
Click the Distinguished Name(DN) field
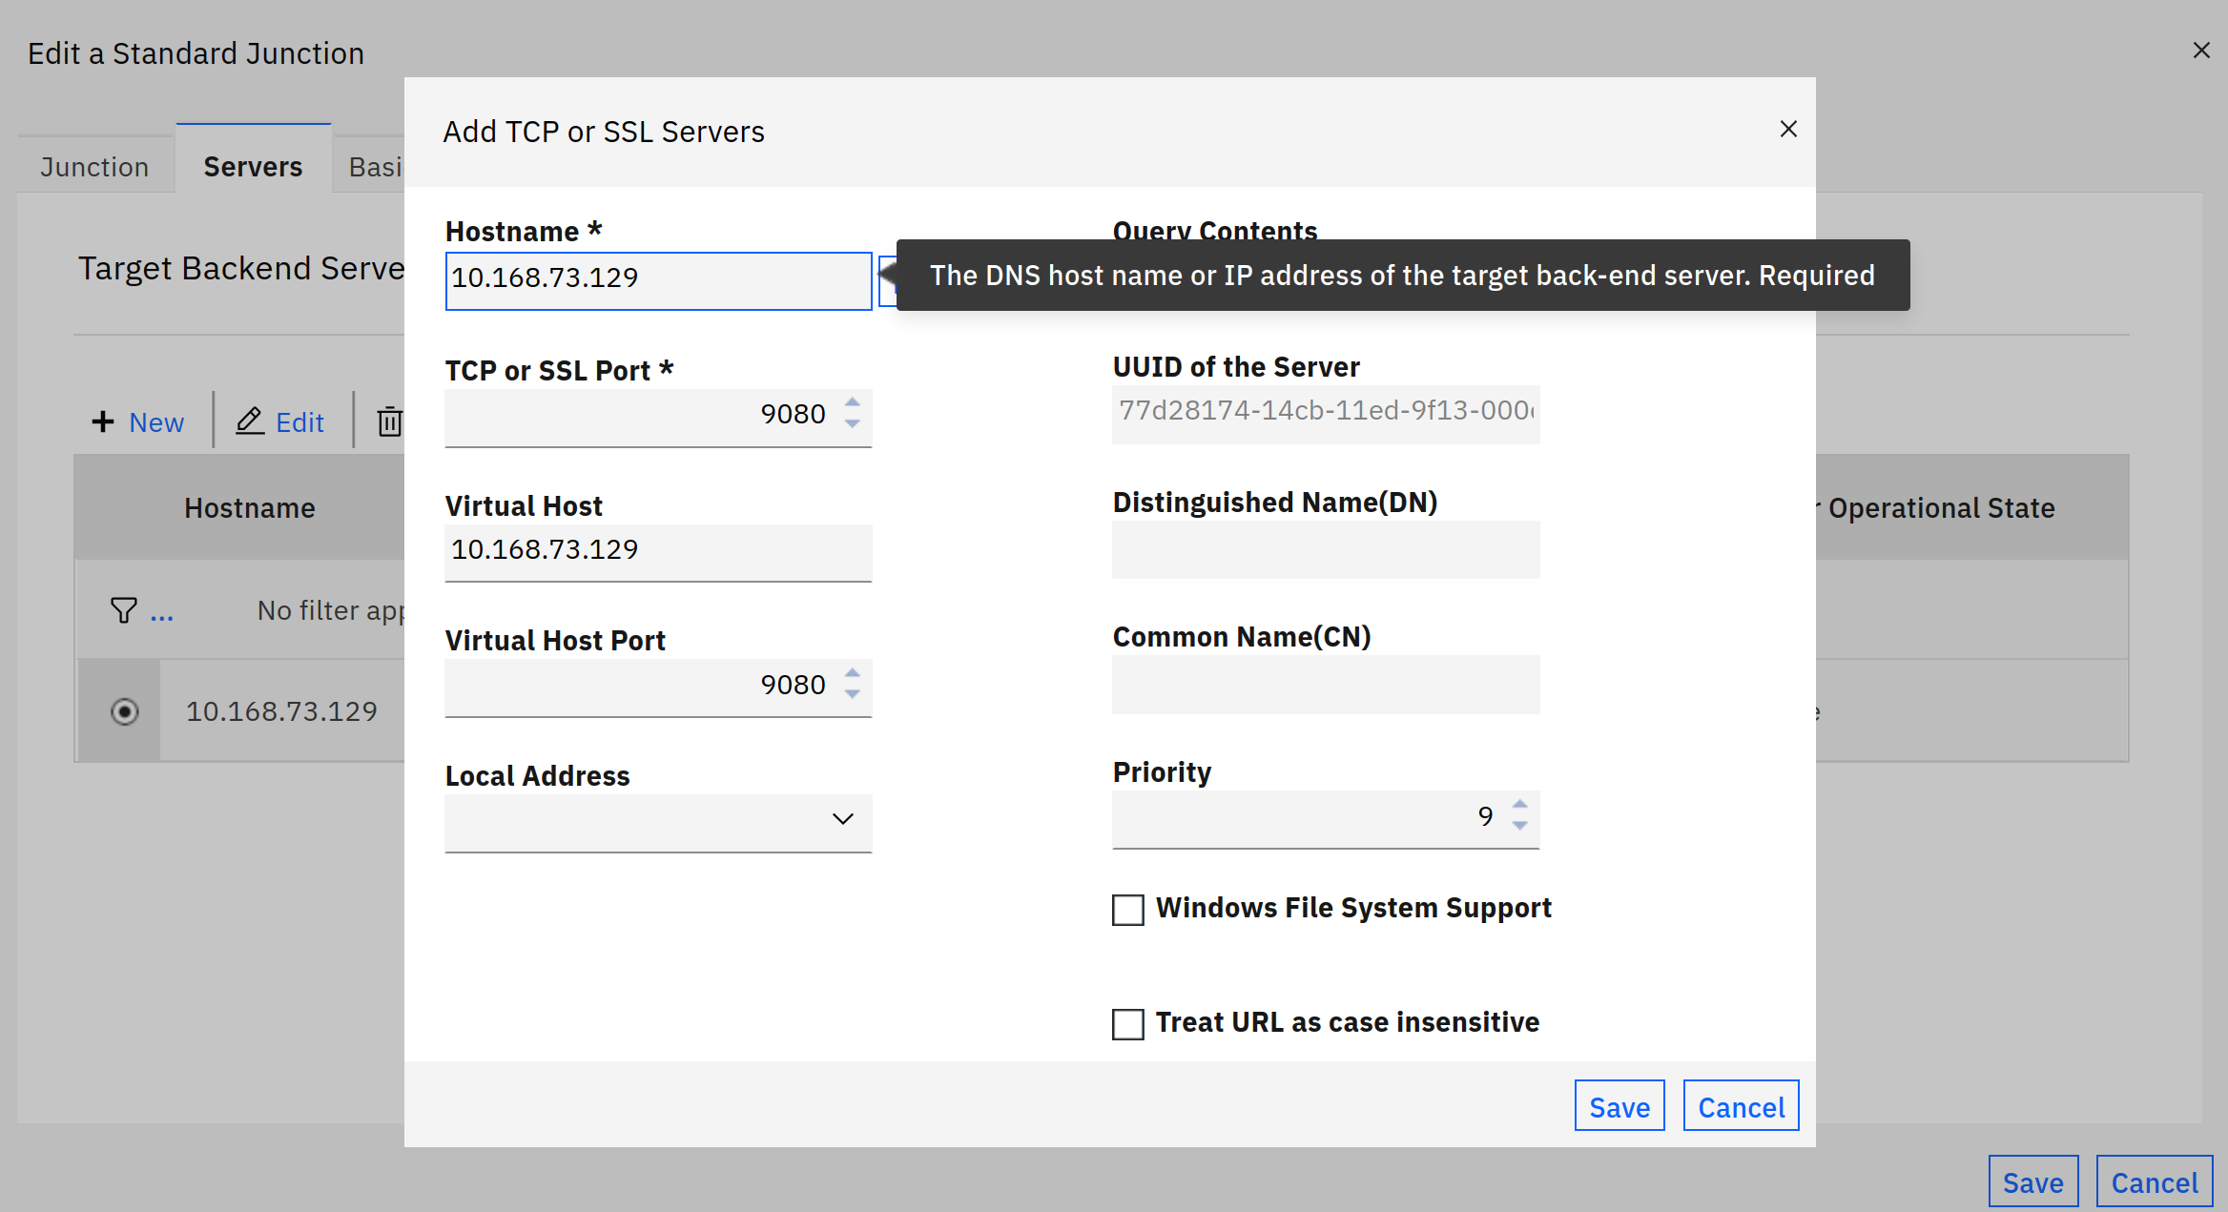point(1325,550)
